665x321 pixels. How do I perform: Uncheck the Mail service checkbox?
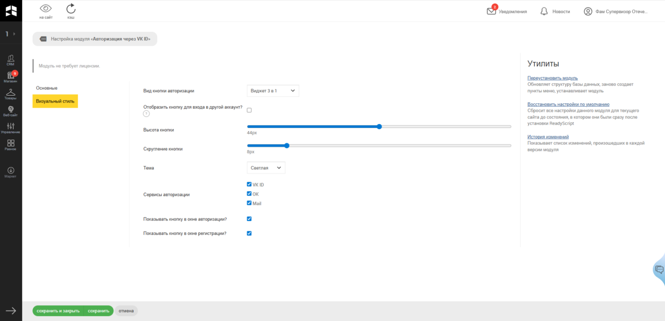tap(249, 203)
